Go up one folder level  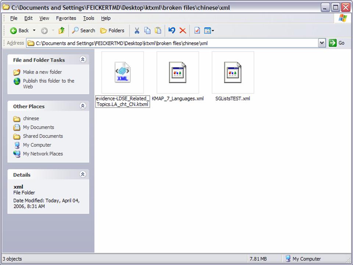[x=61, y=31]
